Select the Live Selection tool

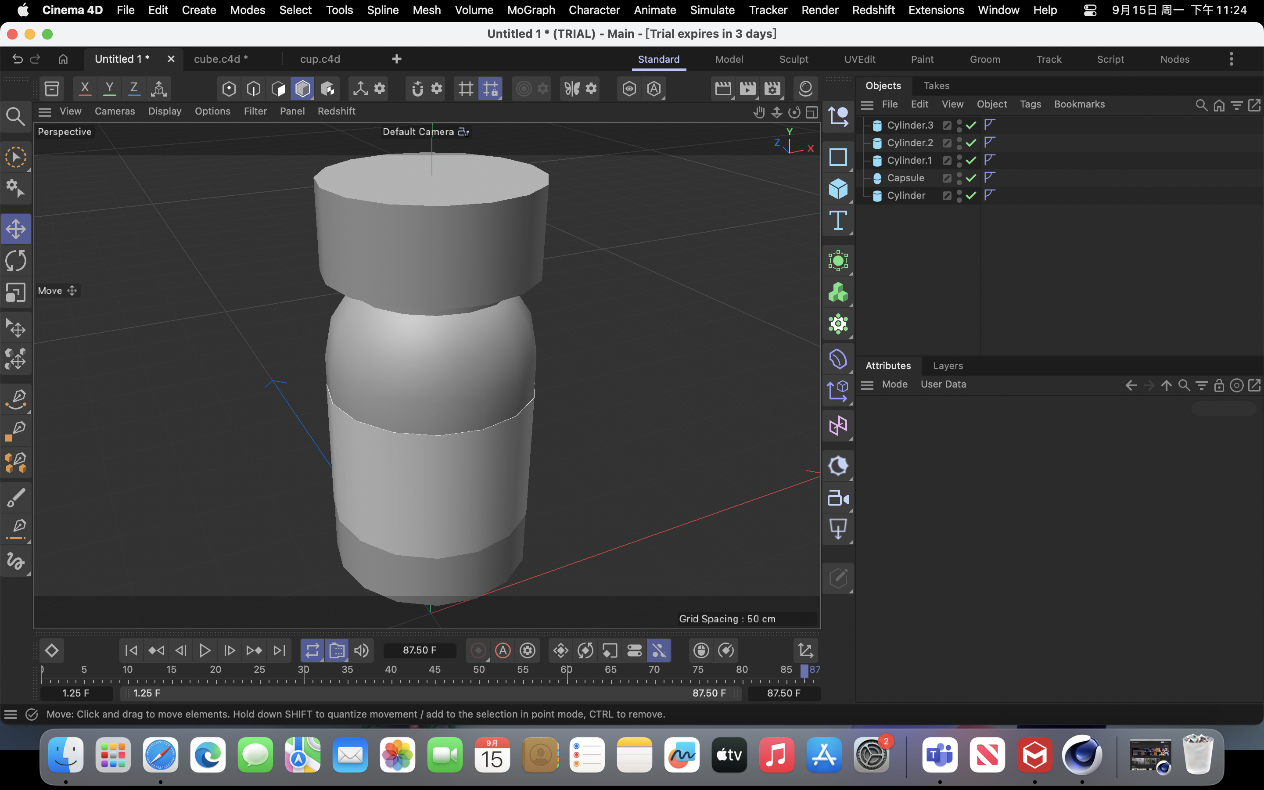pos(16,157)
